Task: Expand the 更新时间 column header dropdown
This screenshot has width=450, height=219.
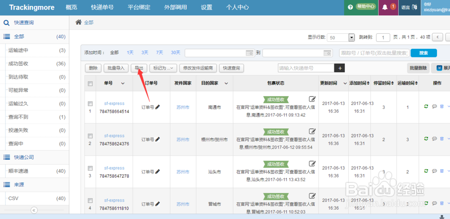Action: 345,83
